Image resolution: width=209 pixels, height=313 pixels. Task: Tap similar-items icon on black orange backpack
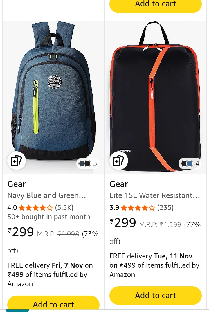click(118, 161)
